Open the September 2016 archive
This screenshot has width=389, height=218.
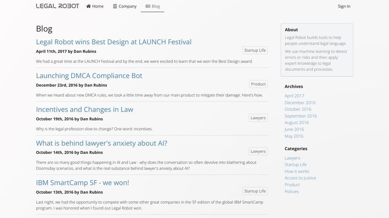click(301, 116)
